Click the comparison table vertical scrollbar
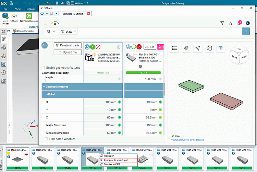257x172 pixels. tap(164, 89)
